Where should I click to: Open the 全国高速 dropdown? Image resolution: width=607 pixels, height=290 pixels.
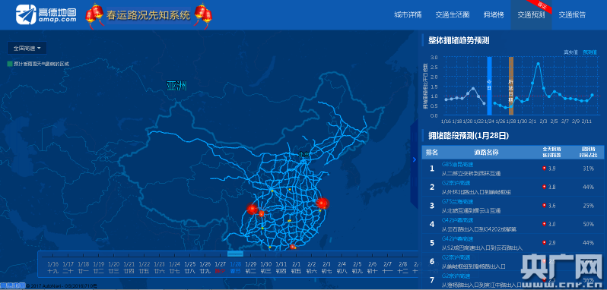[27, 49]
